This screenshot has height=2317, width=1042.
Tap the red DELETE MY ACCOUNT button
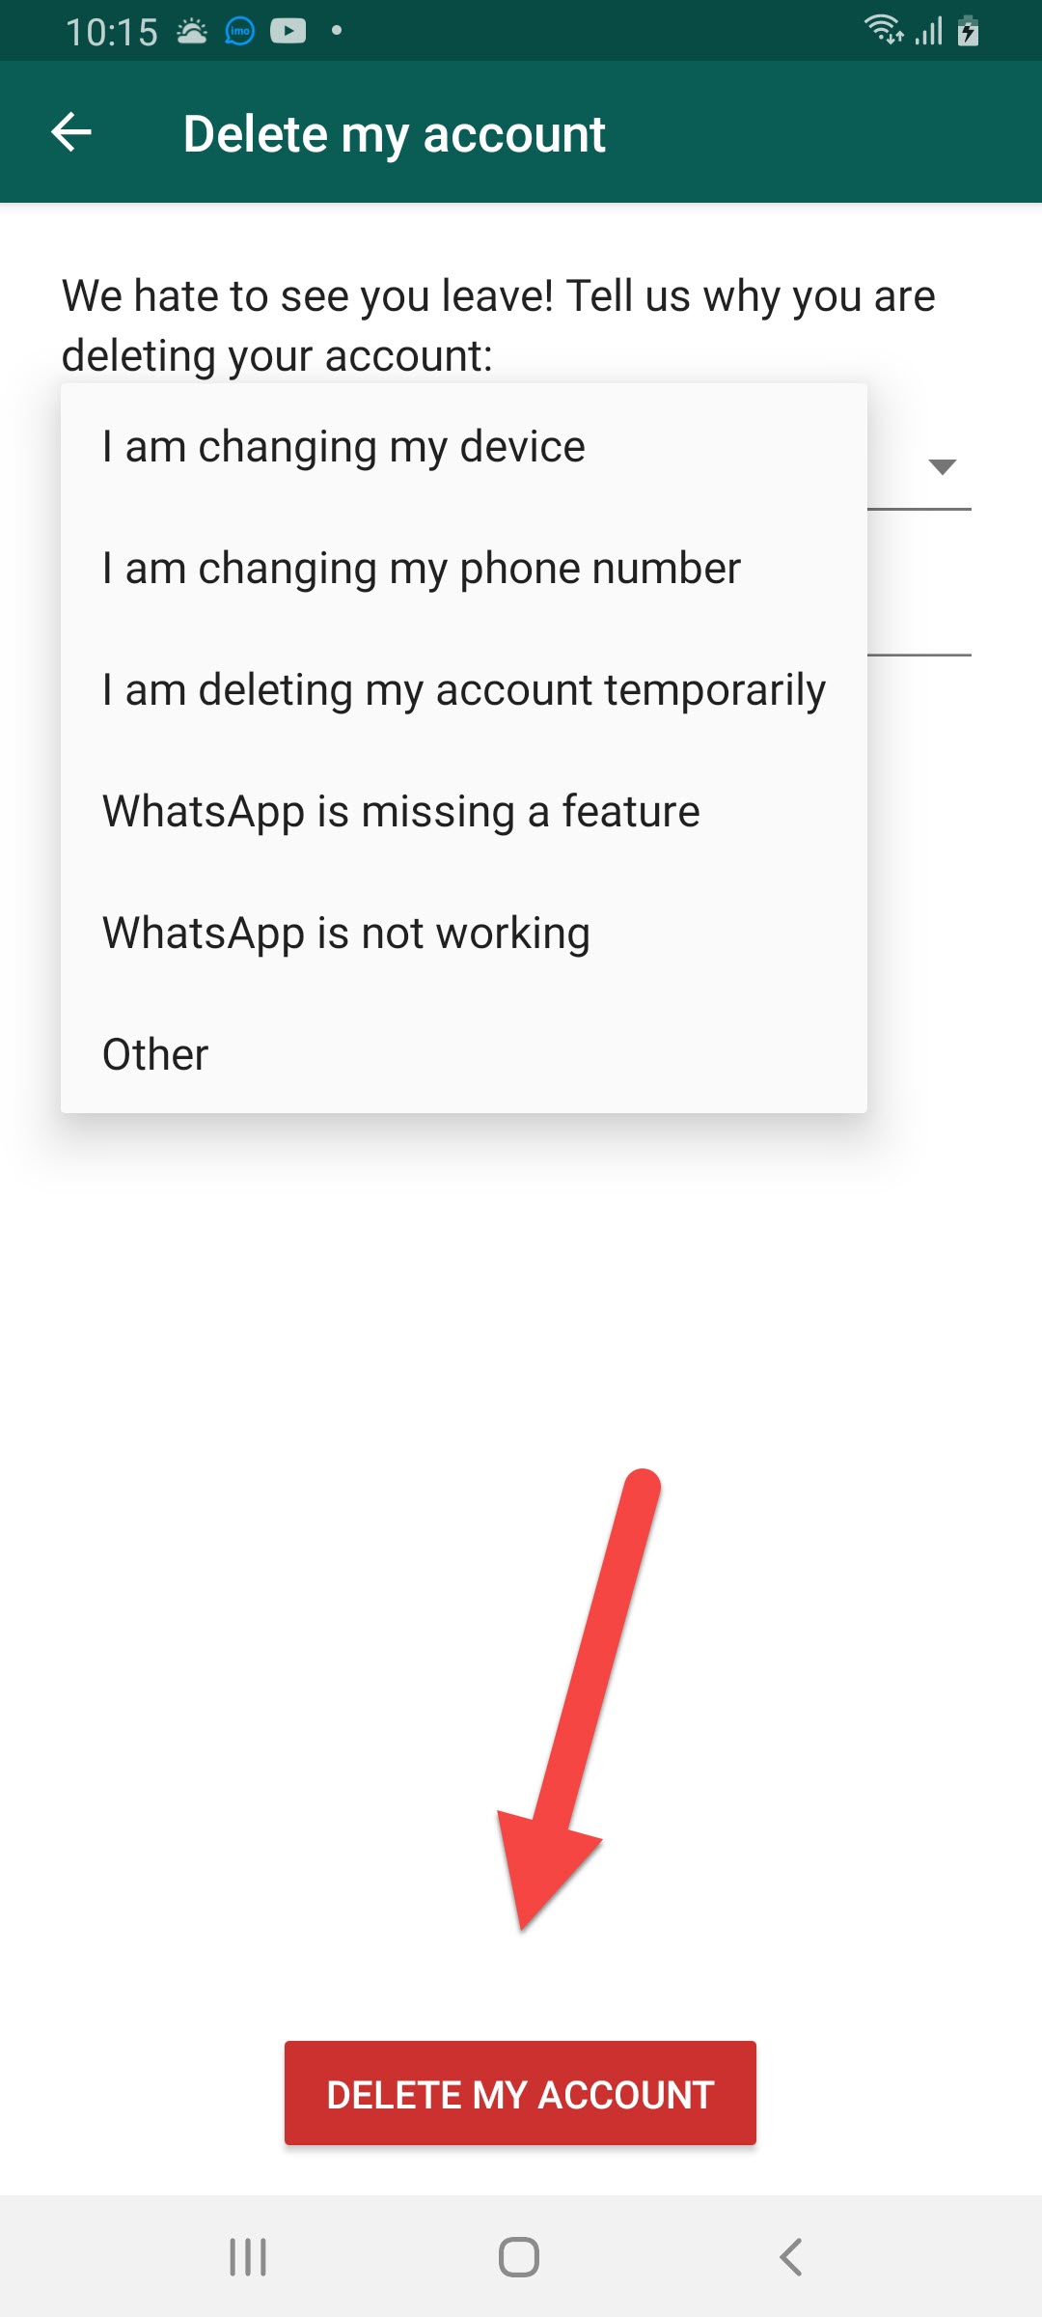(520, 2093)
